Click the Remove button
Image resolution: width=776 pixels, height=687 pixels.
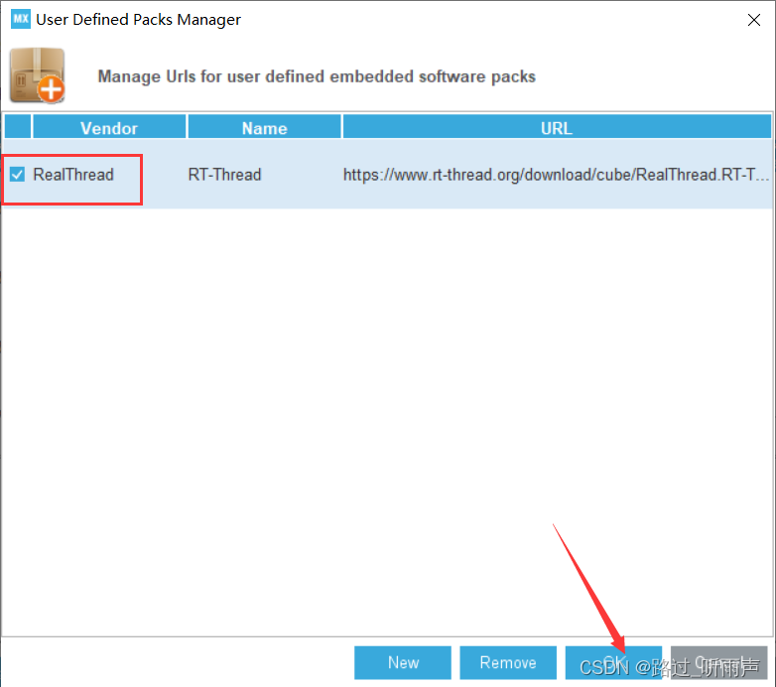[x=508, y=662]
